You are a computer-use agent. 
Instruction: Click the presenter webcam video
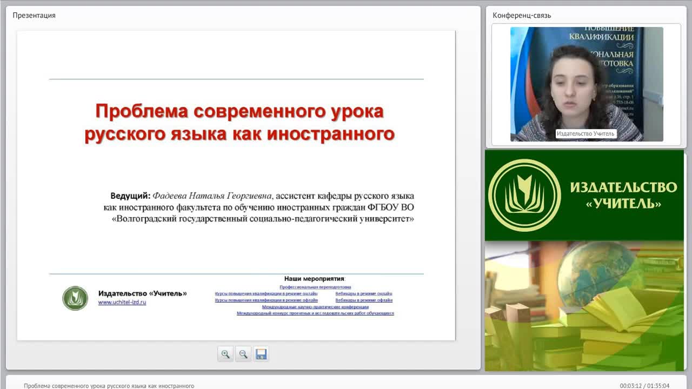tap(587, 84)
